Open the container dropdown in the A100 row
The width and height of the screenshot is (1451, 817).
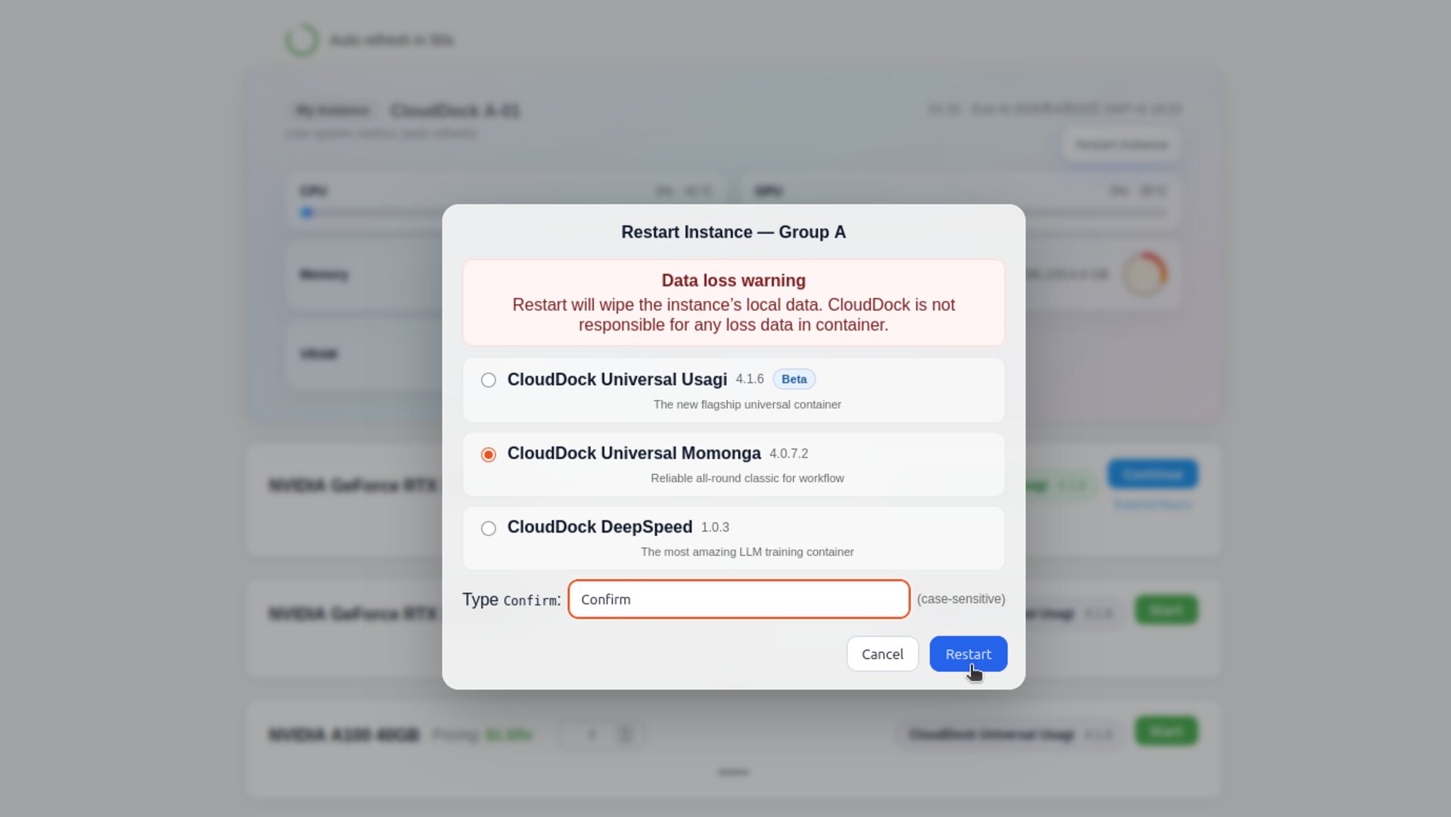coord(1008,735)
